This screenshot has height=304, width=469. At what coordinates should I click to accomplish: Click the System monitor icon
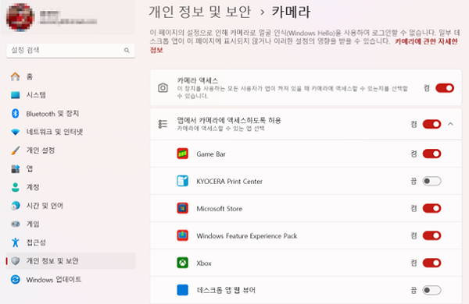(16, 95)
